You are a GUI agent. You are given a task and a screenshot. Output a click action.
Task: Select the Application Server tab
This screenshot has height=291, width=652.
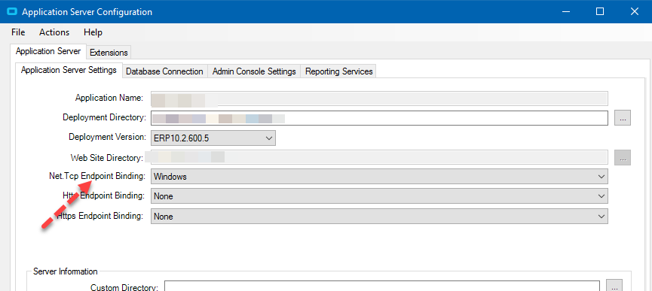(48, 51)
